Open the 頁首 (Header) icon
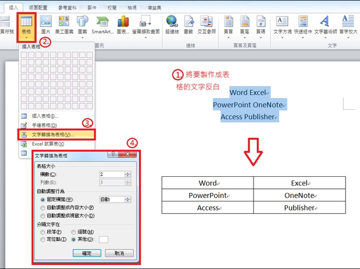Screen dimensions: 360x269 [228, 21]
